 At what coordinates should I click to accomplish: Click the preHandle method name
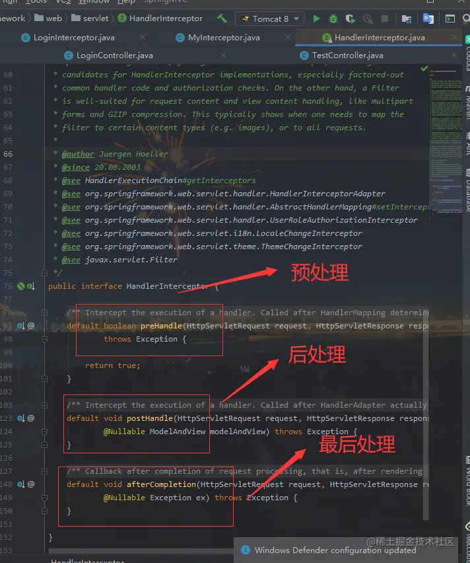(x=162, y=326)
